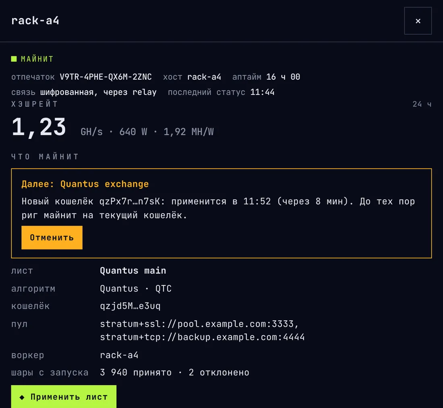
Task: Close the rack-a4 panel
Action: point(418,21)
